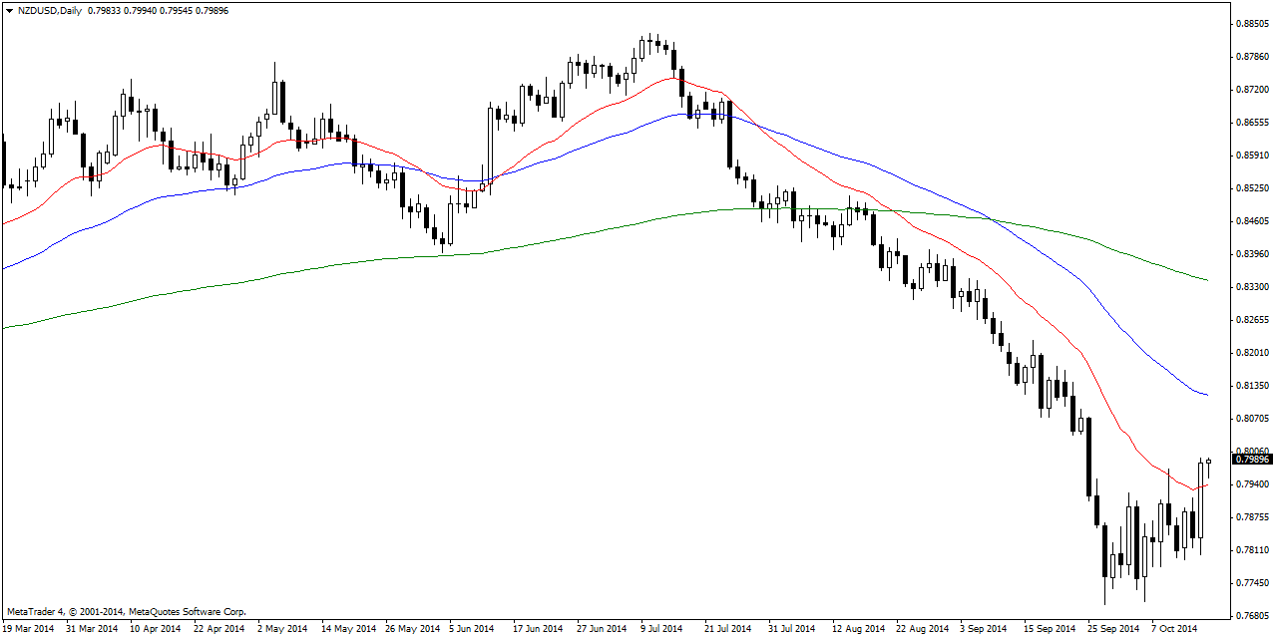1273x637 pixels.
Task: Click the 22 Apr 2014 date label
Action: coord(218,629)
